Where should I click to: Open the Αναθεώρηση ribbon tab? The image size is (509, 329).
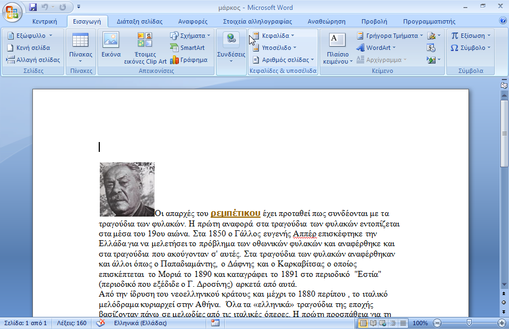click(326, 21)
